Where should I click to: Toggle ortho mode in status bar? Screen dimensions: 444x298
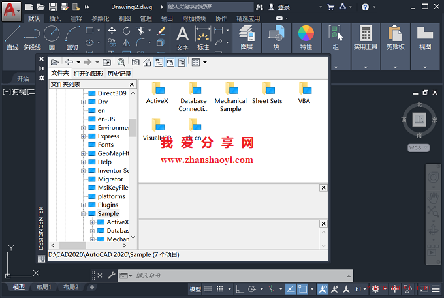(x=240, y=289)
